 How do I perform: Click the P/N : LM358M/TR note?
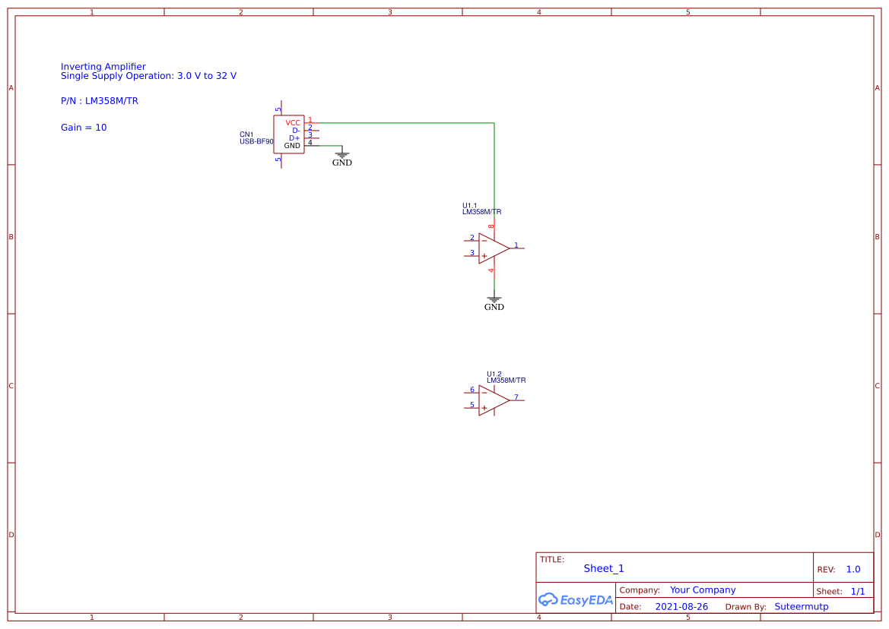pos(100,100)
